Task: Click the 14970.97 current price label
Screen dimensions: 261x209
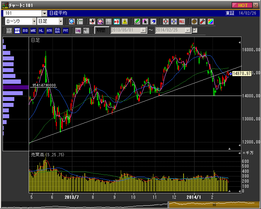Action: pos(241,74)
